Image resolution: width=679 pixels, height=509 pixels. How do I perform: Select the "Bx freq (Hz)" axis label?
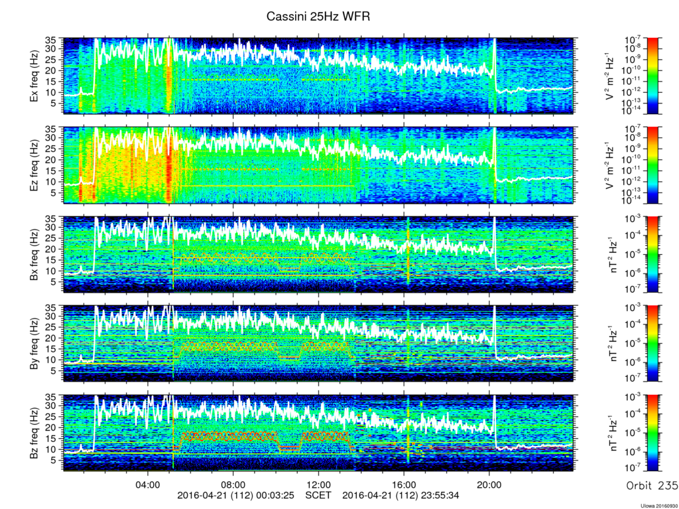[34, 254]
